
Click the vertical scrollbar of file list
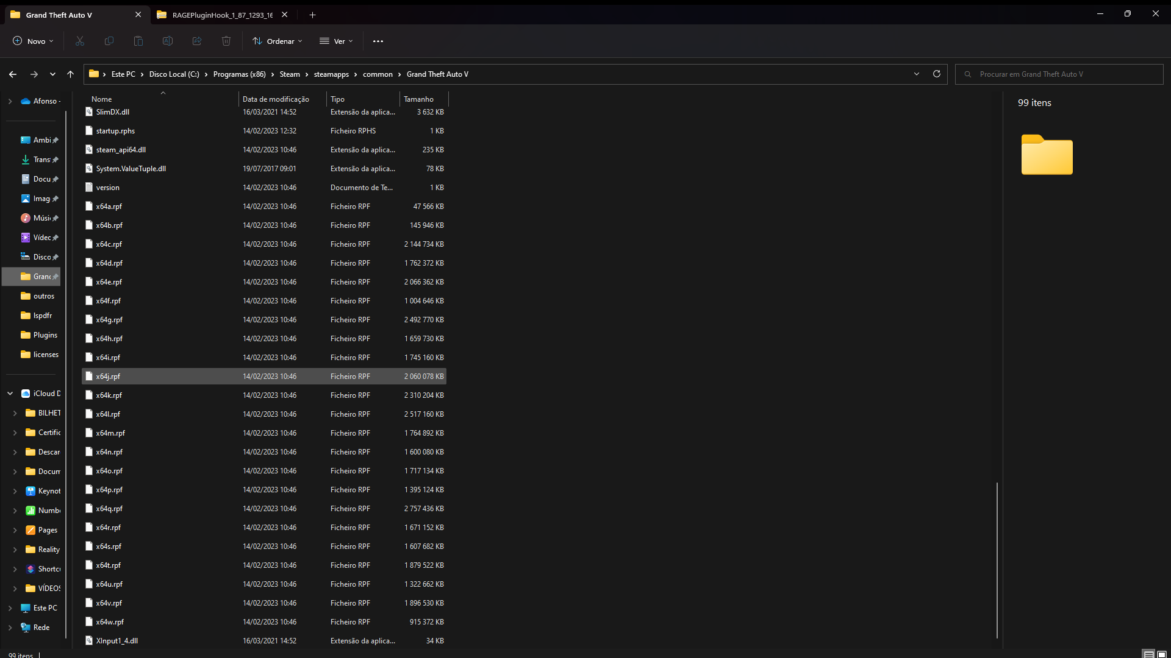tap(997, 559)
